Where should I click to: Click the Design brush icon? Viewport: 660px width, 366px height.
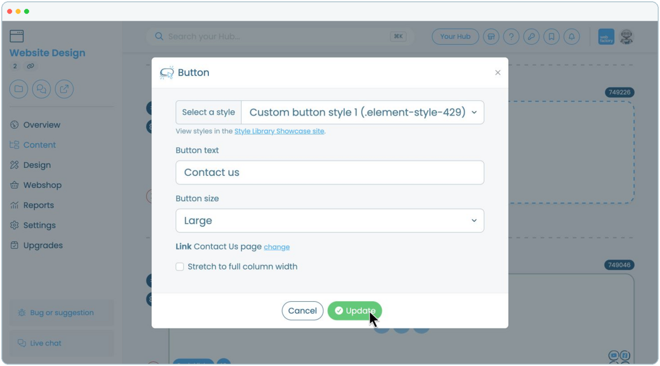[14, 165]
